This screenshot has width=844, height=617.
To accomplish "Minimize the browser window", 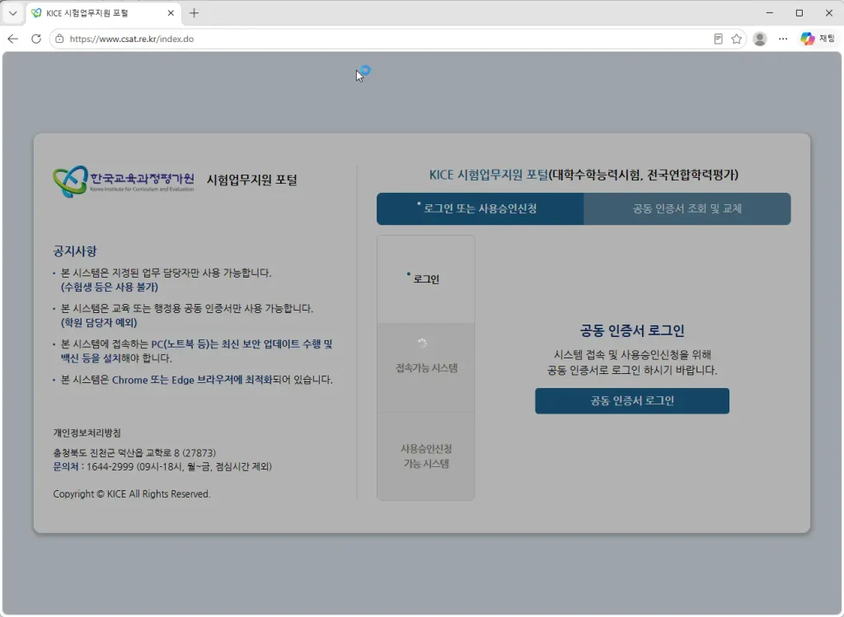I will [x=770, y=13].
